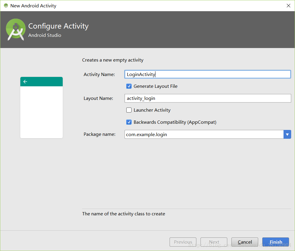Image resolution: width=295 pixels, height=251 pixels.
Task: Toggle Backwards Compatibility (AppCompat) checkbox
Action: [129, 122]
